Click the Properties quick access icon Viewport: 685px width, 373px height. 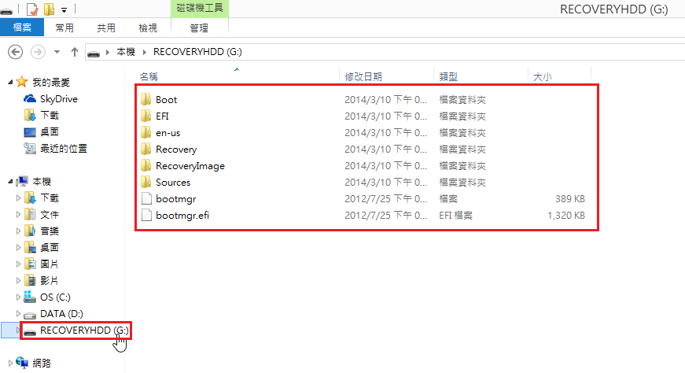[32, 9]
